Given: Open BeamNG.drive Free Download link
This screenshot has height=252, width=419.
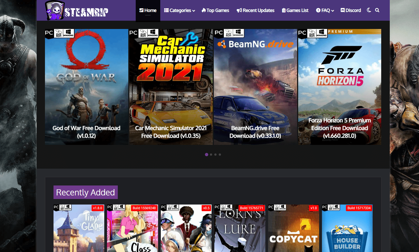Looking at the screenshot, I should pyautogui.click(x=255, y=132).
